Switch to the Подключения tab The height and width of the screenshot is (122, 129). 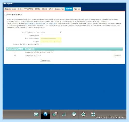(10, 9)
